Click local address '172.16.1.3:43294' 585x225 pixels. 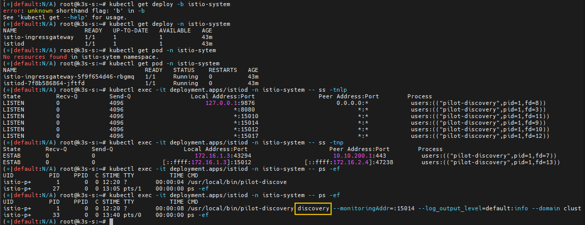(223, 156)
